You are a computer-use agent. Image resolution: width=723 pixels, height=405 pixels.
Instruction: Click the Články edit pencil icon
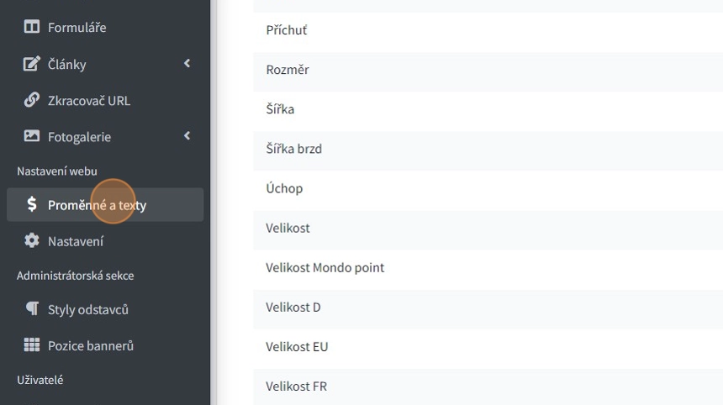[x=32, y=64]
